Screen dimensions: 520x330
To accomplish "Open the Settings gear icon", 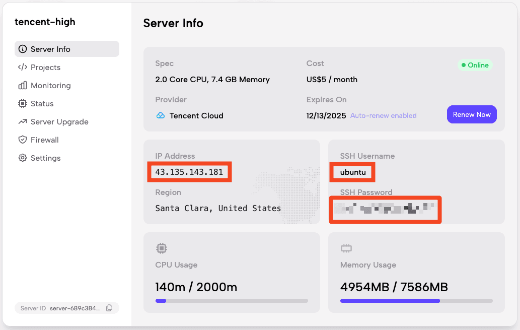I will pos(22,158).
